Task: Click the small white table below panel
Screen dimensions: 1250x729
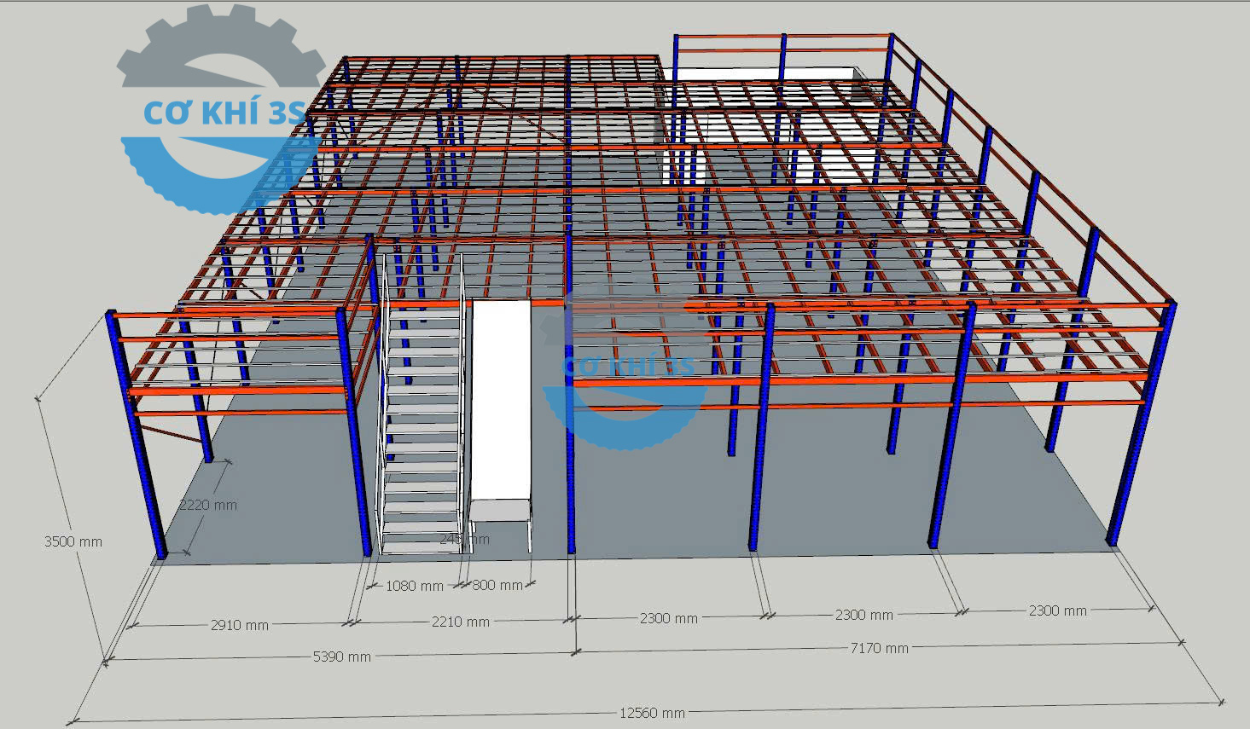Action: pyautogui.click(x=501, y=512)
